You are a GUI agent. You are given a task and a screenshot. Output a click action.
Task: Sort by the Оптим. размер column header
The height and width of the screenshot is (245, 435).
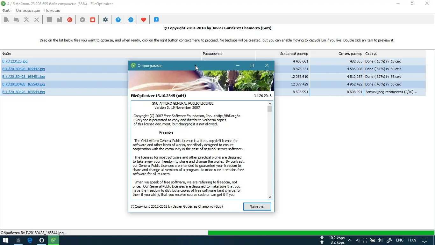click(337, 54)
